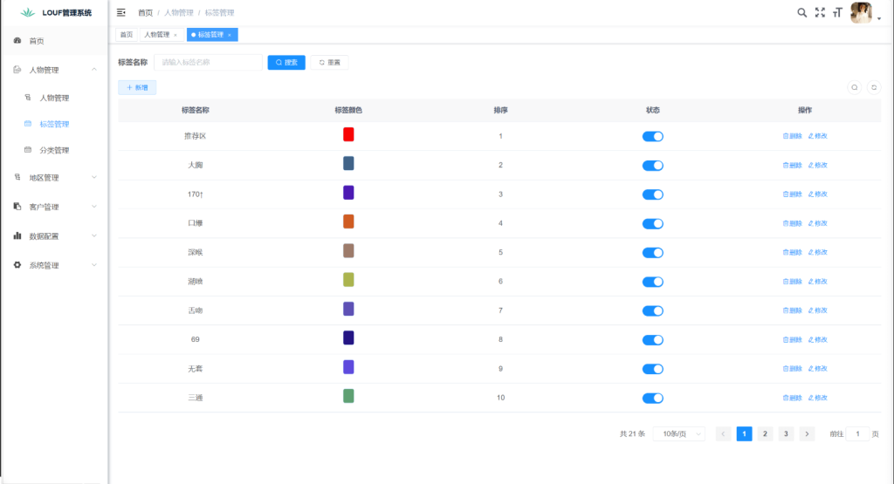Edit the row with sort order 5

(817, 252)
